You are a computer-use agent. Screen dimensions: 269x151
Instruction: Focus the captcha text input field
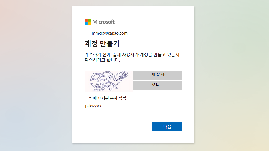coord(133,106)
